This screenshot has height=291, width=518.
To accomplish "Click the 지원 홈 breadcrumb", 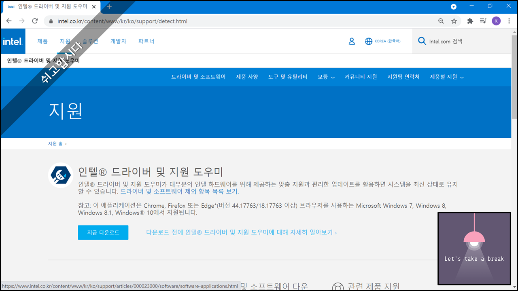I will (x=55, y=143).
